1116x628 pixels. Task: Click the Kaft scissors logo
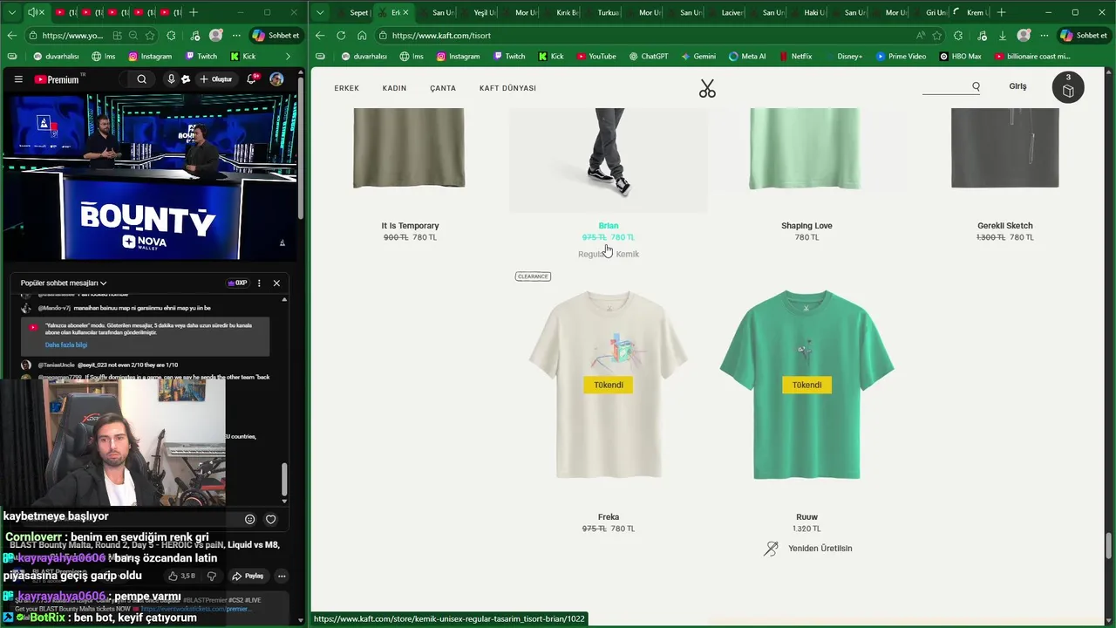(x=707, y=88)
